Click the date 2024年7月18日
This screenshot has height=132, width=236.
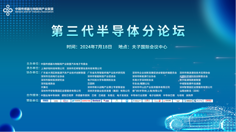pyautogui.click(x=96, y=47)
